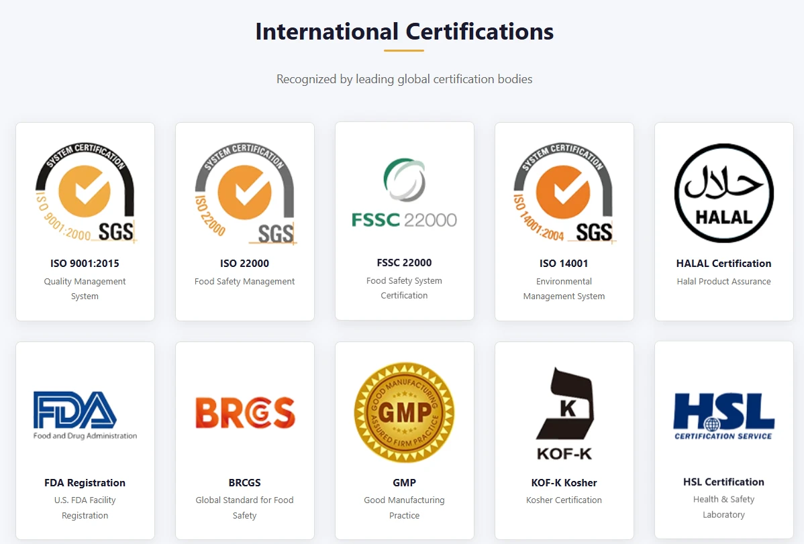
Task: Click the blue FDA logo
Action: 85,415
